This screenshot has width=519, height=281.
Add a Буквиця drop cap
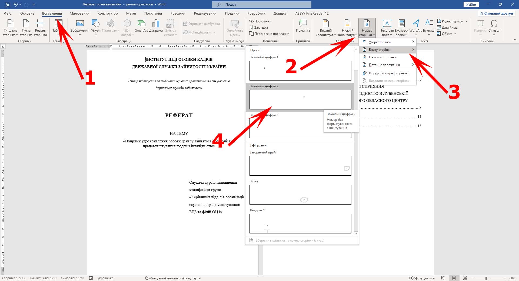pyautogui.click(x=429, y=28)
